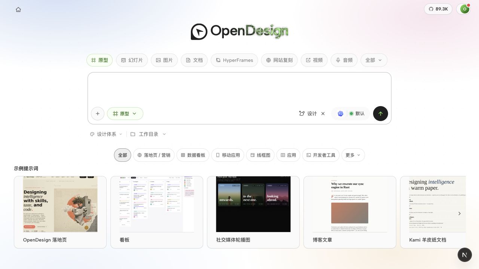Image resolution: width=479 pixels, height=269 pixels.
Task: Expand the 更多 filter dropdown
Action: (353, 155)
